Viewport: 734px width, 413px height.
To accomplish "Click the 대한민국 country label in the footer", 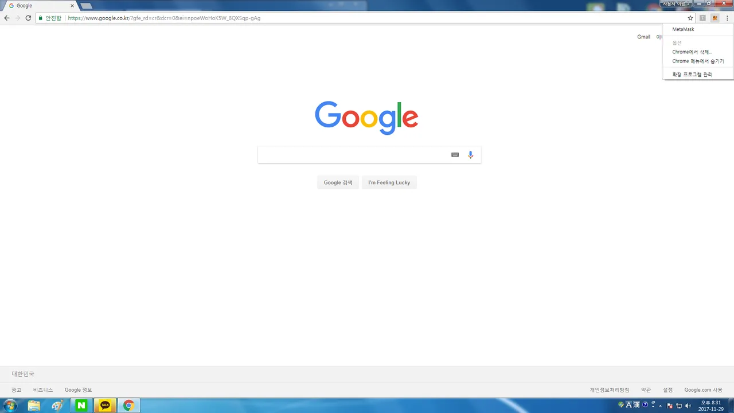I will click(x=23, y=374).
